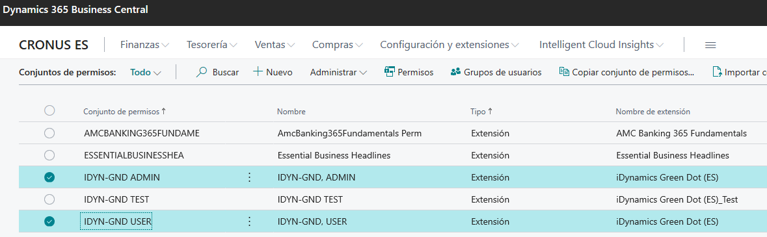Toggle the select-all rows circle
Viewport: 767px width, 237px height.
pyautogui.click(x=49, y=110)
